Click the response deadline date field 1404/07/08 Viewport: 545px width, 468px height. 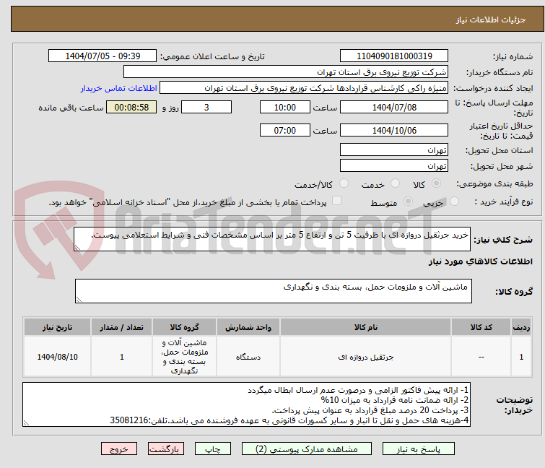tap(394, 108)
